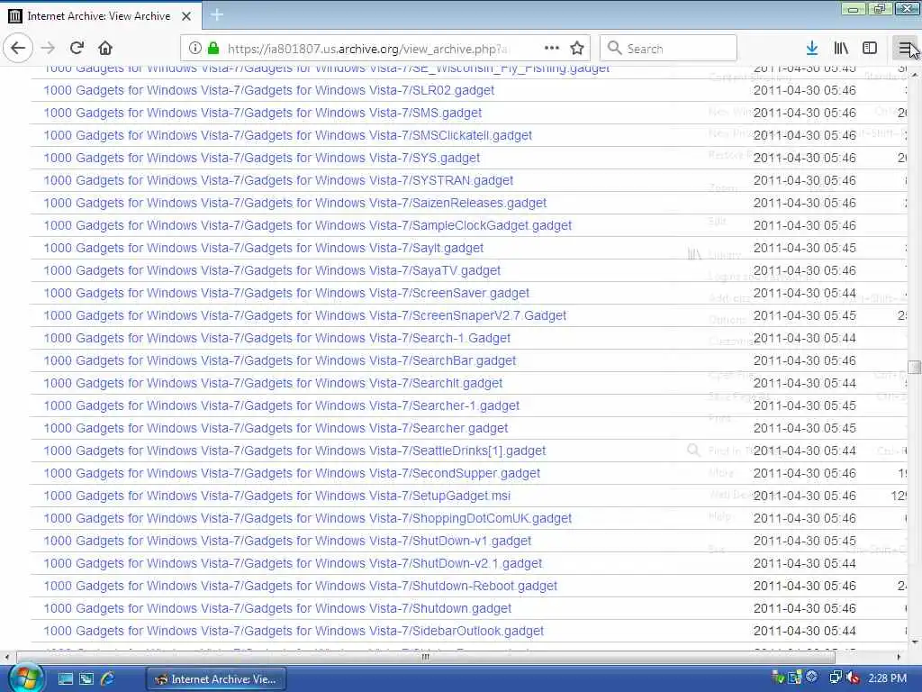The image size is (922, 692).
Task: Reload the current page
Action: (x=77, y=49)
